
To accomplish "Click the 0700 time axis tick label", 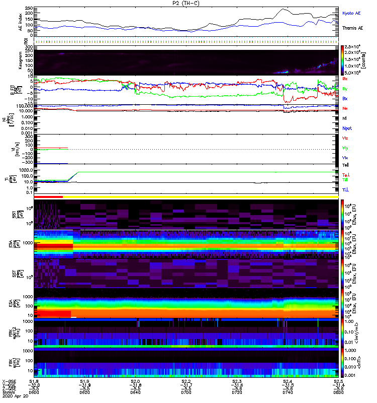I will pos(186,392).
